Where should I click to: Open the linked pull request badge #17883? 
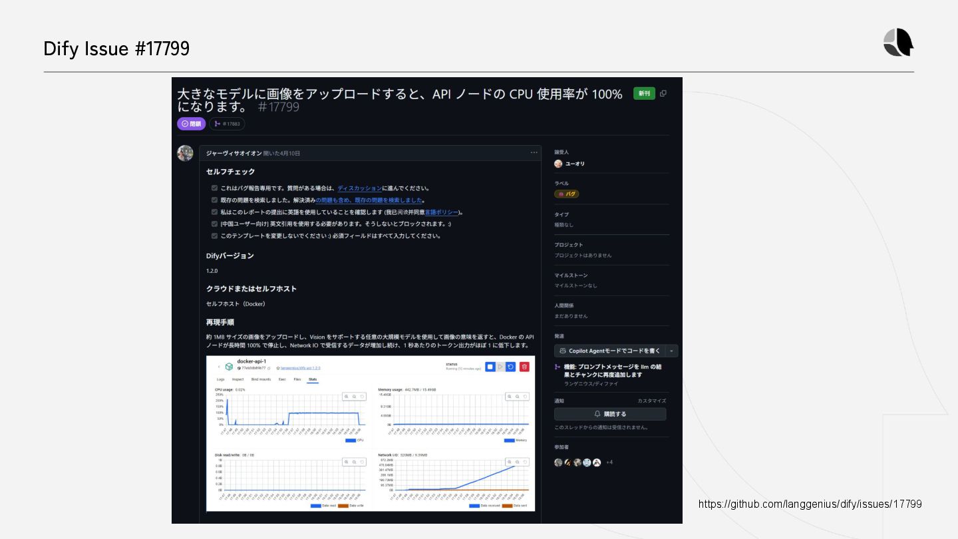(x=227, y=124)
